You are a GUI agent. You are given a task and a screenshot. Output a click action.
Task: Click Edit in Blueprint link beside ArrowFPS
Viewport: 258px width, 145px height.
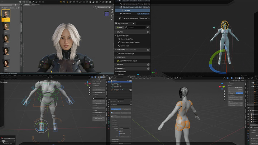coord(143,14)
